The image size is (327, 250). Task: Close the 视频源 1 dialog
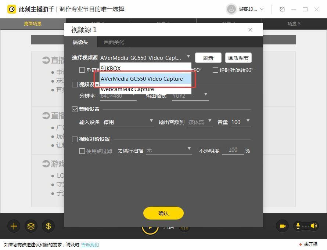250,30
